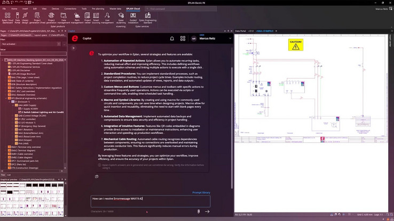Click the Copilot chat vertical scrollbar

[232, 118]
